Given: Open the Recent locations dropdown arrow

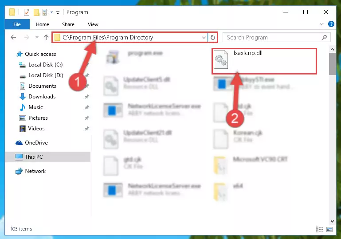Looking at the screenshot, I should coord(37,37).
